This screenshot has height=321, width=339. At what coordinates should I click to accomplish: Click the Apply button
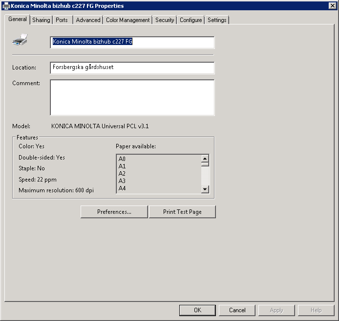[276, 310]
